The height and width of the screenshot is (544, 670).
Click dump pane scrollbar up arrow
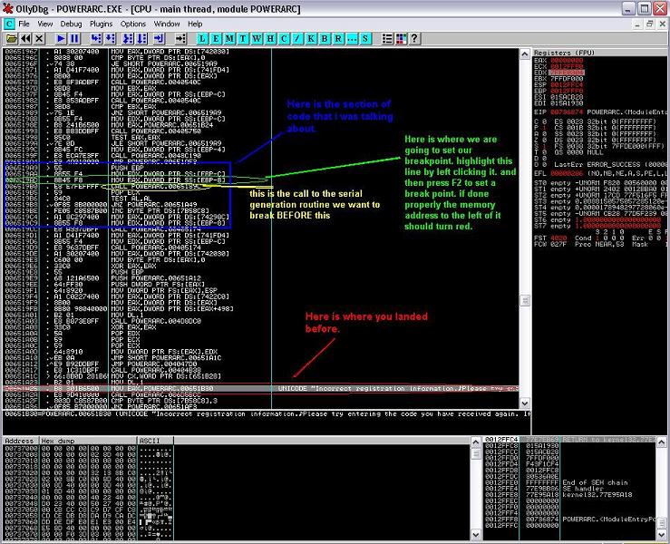(x=476, y=442)
